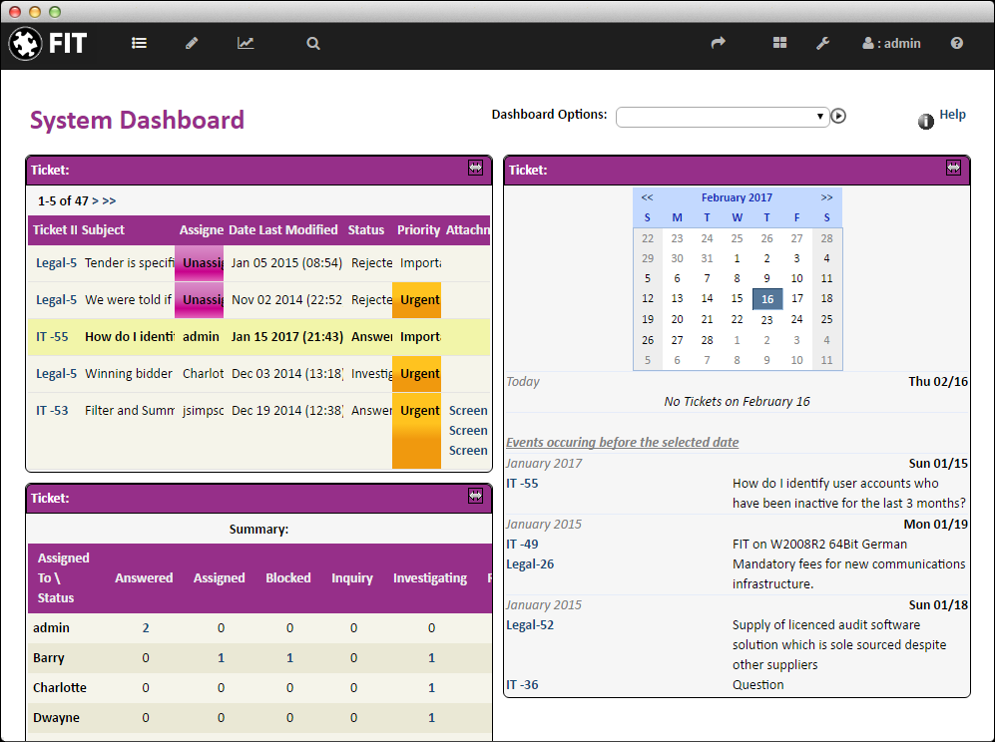Click Unassigned cell in 'Tender is specifi' row
The image size is (995, 742).
point(200,263)
